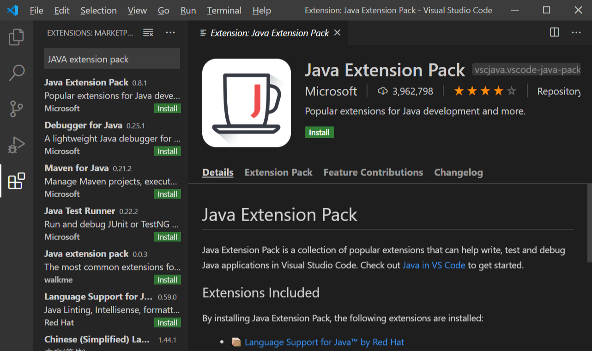Split the editor to the right

click(x=555, y=32)
